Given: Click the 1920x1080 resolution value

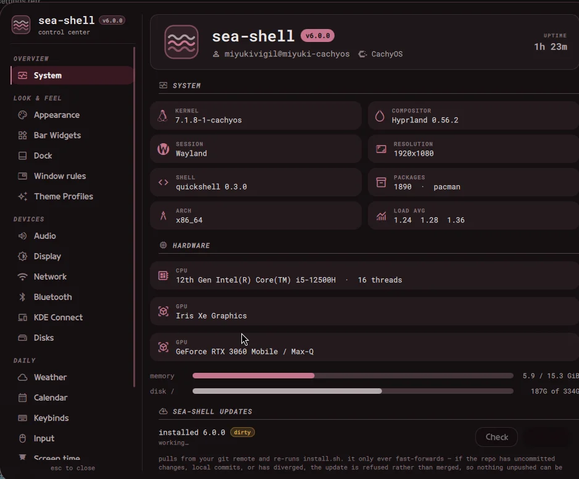Looking at the screenshot, I should pos(414,153).
